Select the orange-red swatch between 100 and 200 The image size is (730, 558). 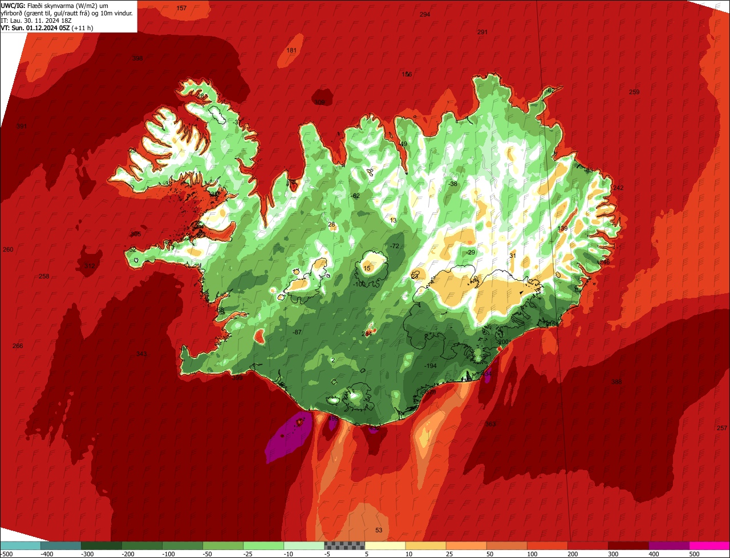click(x=547, y=545)
